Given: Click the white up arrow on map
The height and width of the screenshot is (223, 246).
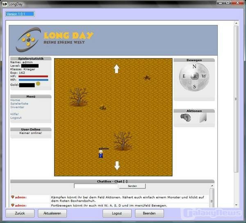Looking at the screenshot, I should 116,69.
